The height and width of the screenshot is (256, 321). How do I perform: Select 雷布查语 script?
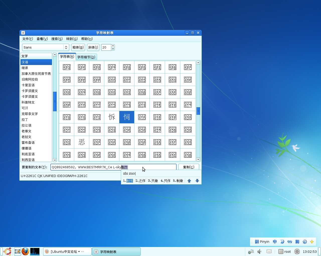click(36, 142)
